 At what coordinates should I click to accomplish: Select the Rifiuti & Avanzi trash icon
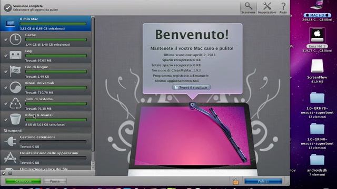[x=15, y=119]
